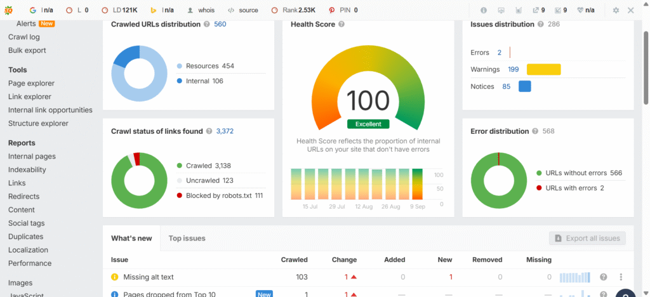The image size is (650, 297).
Task: Go to Indexability report in sidebar
Action: 27,170
